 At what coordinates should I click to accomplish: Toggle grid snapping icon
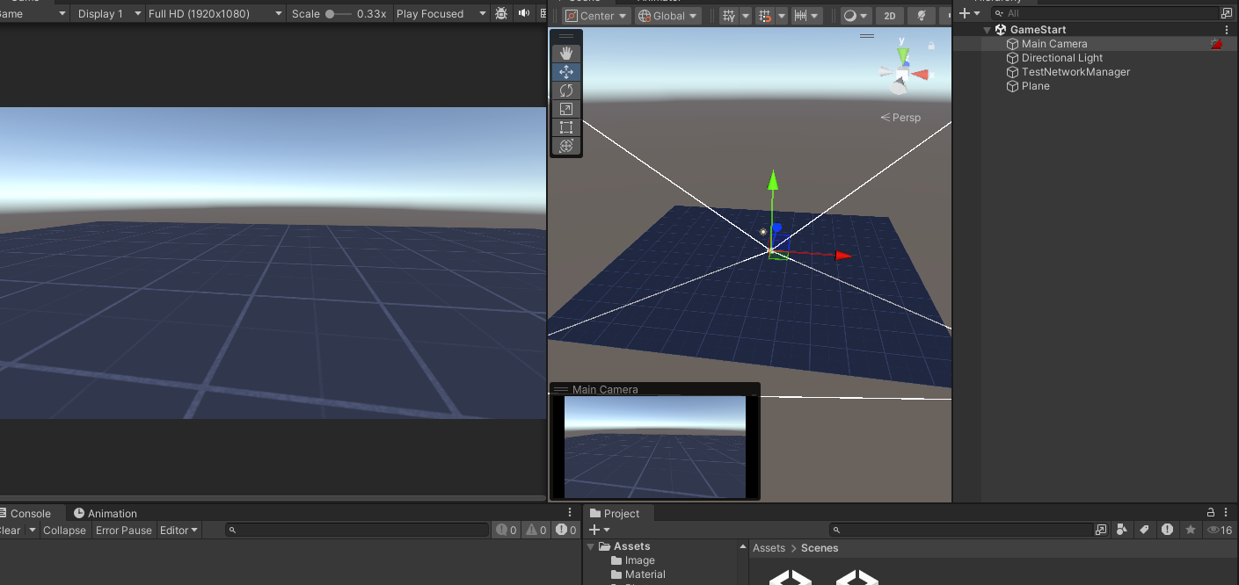click(x=765, y=16)
